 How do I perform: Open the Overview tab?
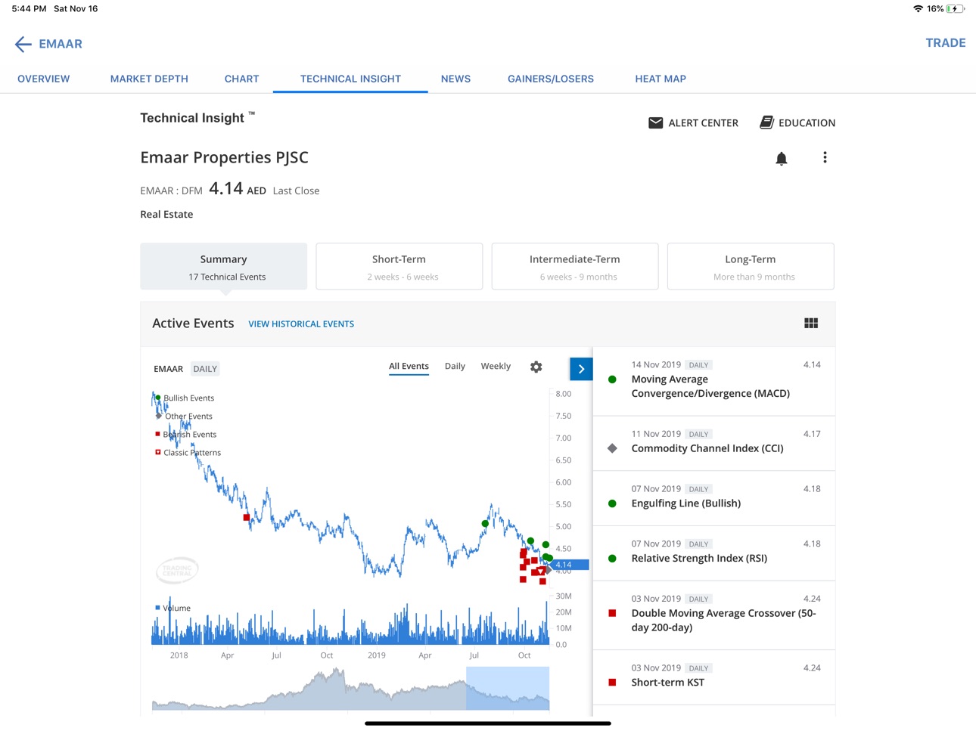coord(44,79)
